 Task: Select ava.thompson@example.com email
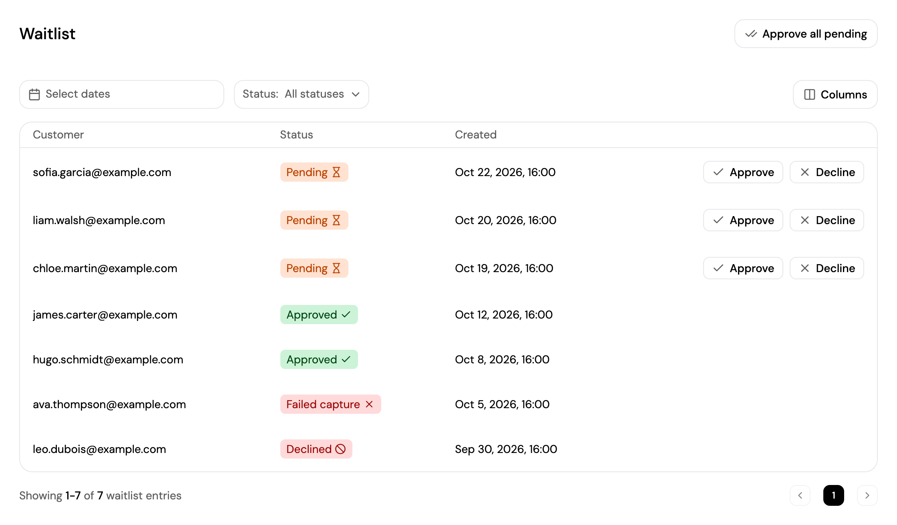click(x=109, y=405)
